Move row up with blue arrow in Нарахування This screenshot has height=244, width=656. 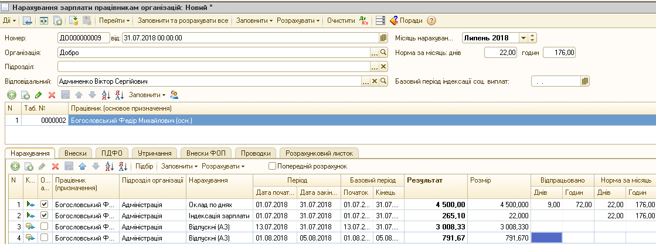[83, 166]
